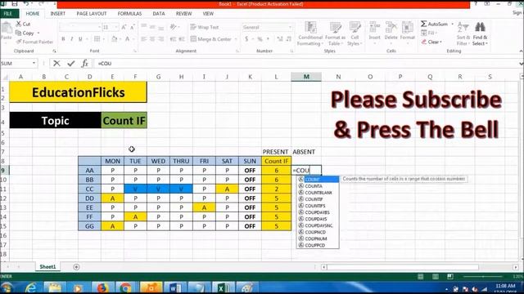Apply accounting dollar number format

pyautogui.click(x=246, y=39)
